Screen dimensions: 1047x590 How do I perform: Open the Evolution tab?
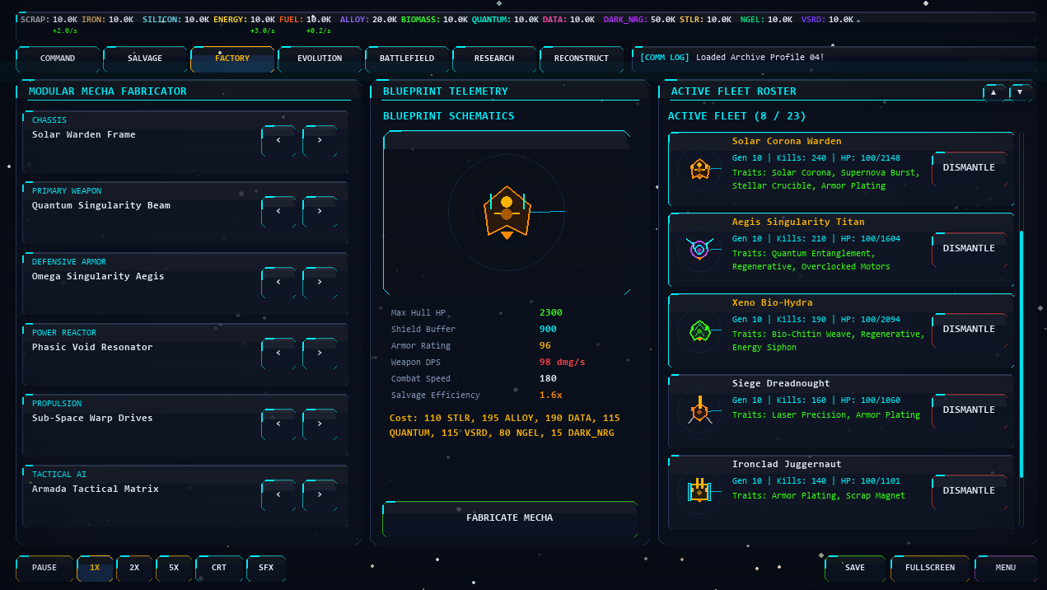point(320,59)
